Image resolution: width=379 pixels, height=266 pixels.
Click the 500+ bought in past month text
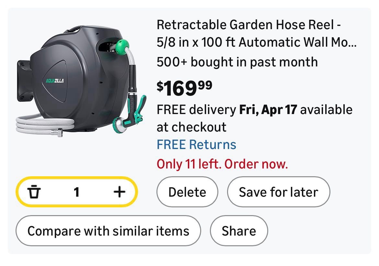(237, 62)
